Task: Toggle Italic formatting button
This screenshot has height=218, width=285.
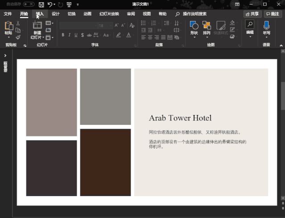Action: click(x=70, y=35)
